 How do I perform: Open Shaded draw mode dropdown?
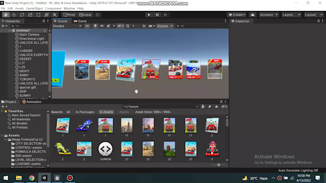67,26
